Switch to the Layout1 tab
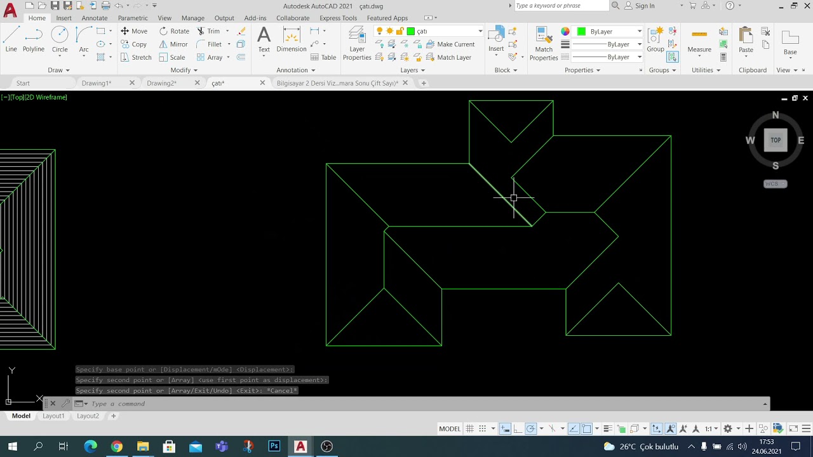Viewport: 813px width, 457px height. 53,416
